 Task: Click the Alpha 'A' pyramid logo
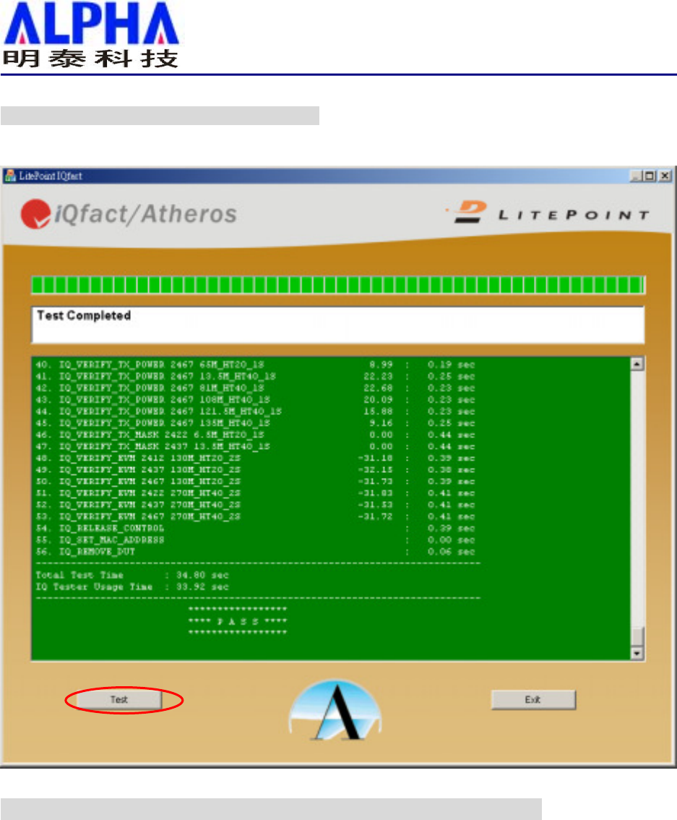pyautogui.click(x=335, y=710)
